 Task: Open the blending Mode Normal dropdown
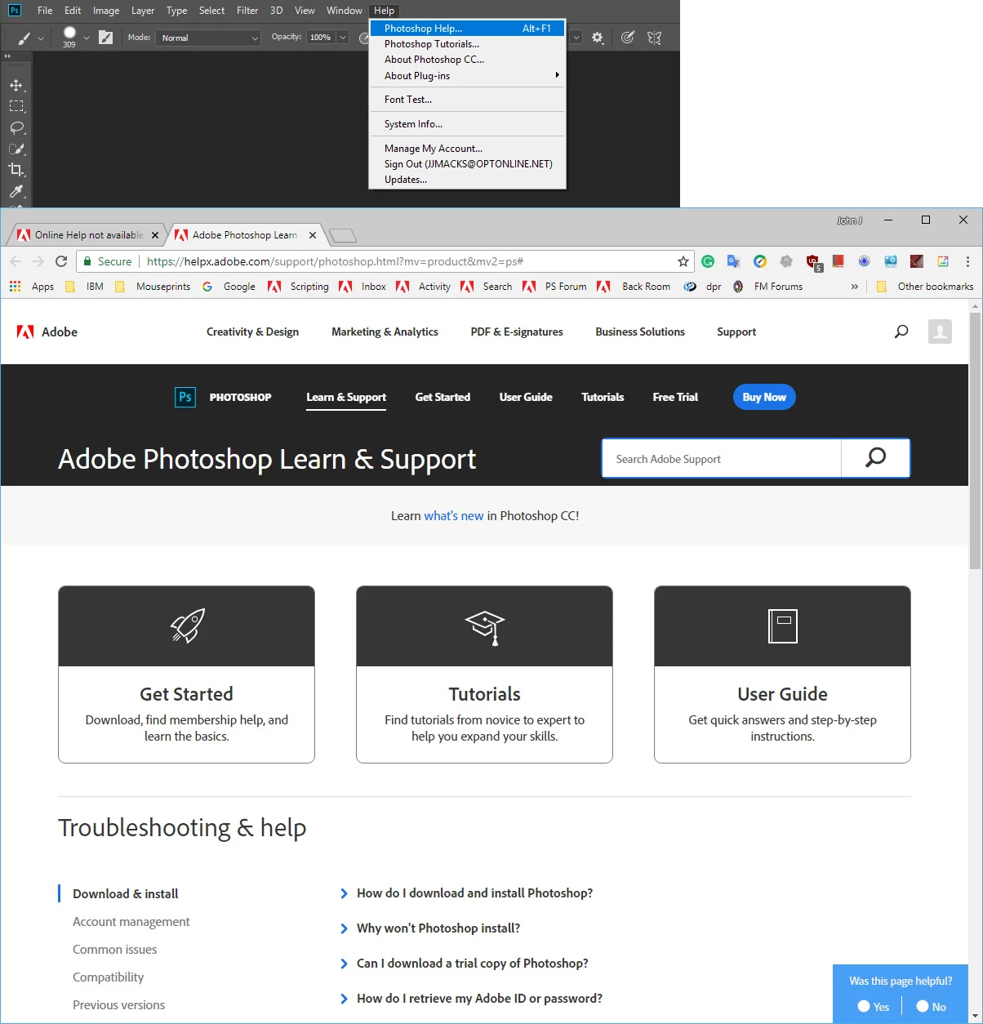tap(209, 38)
